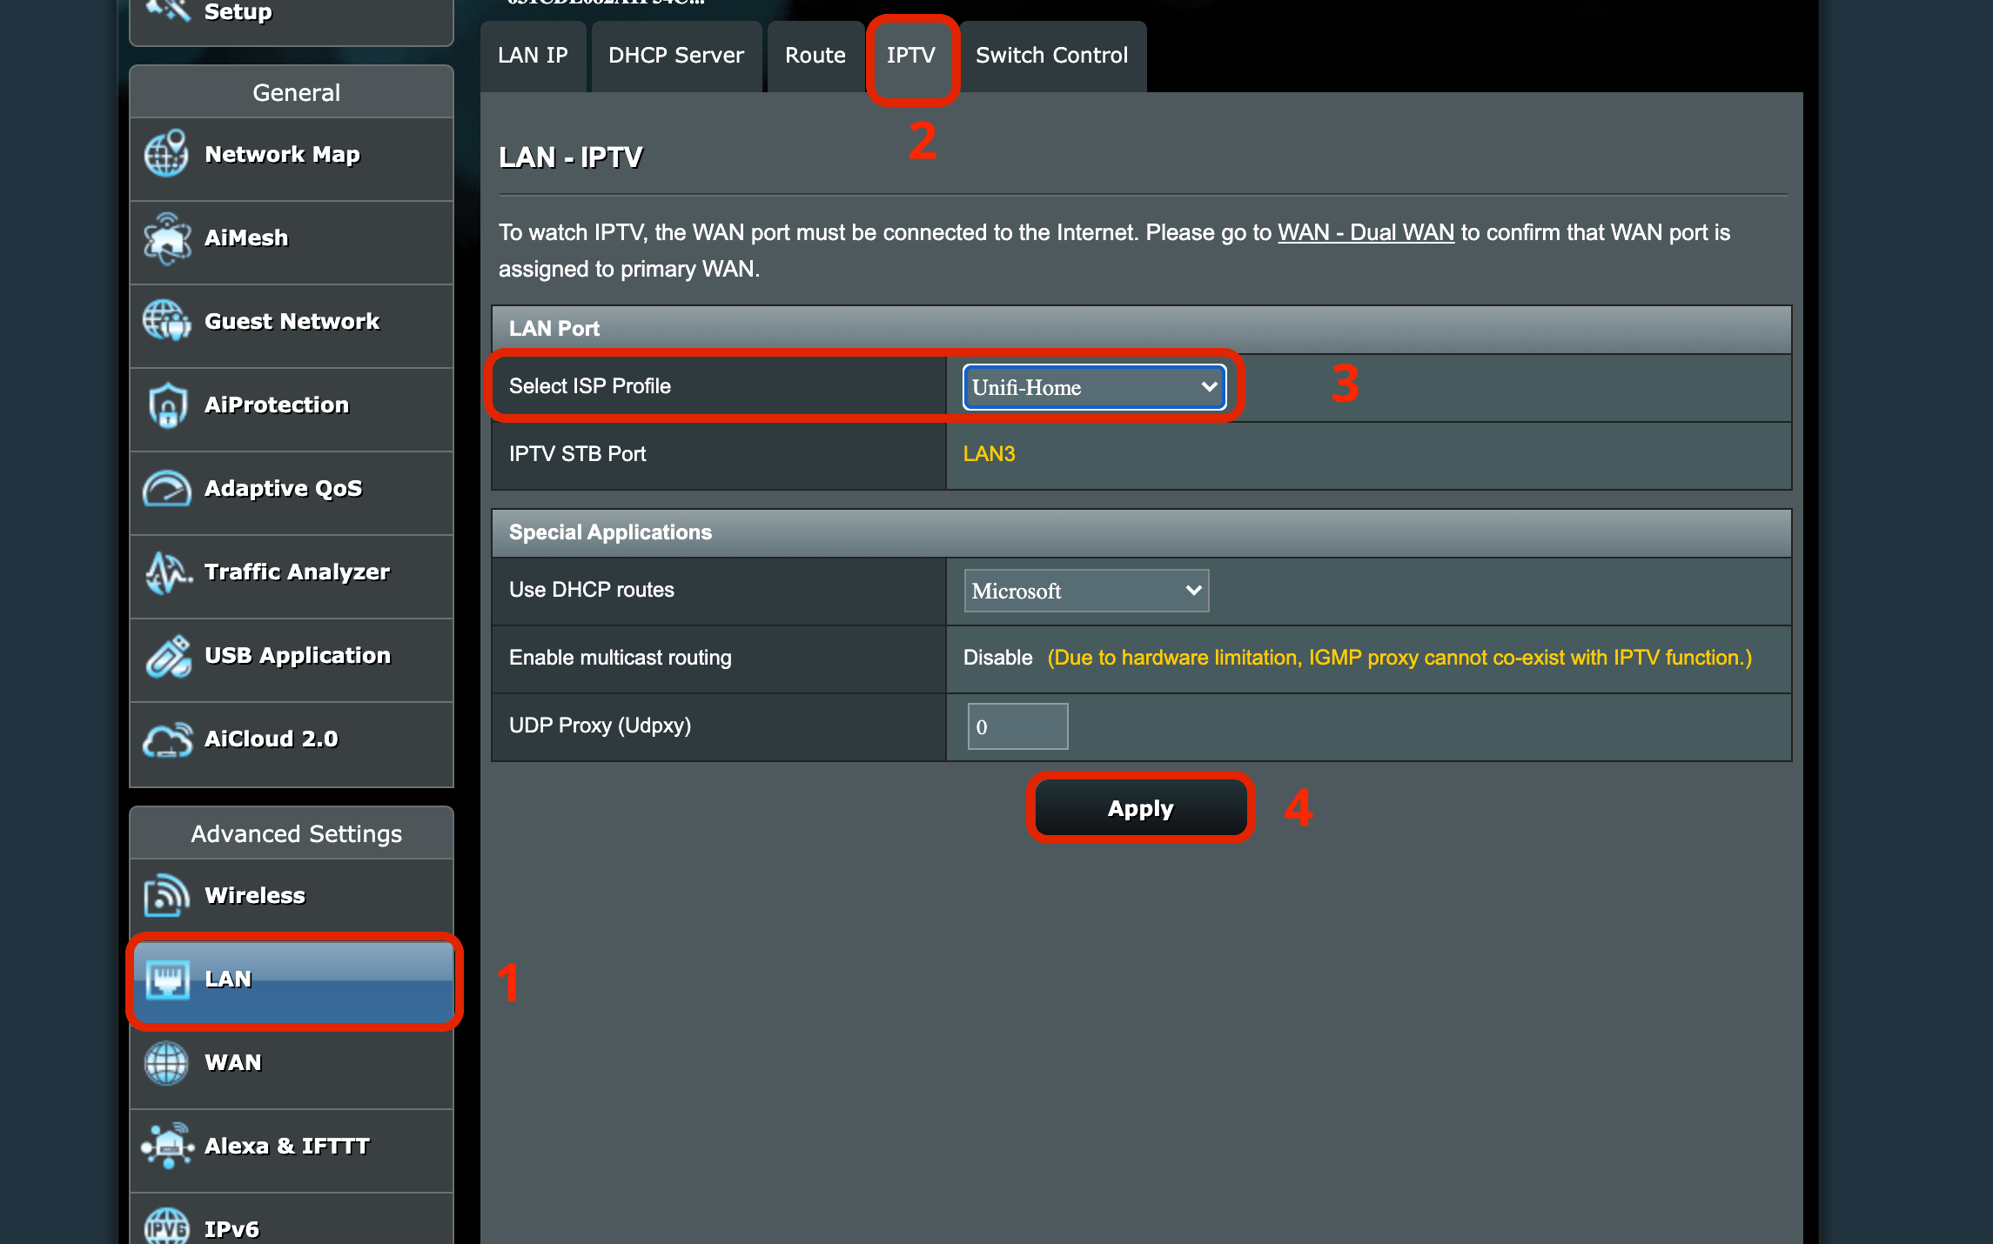Click the Guest Network icon

[x=166, y=322]
